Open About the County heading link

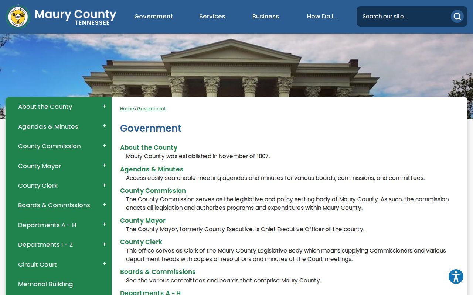(x=149, y=147)
